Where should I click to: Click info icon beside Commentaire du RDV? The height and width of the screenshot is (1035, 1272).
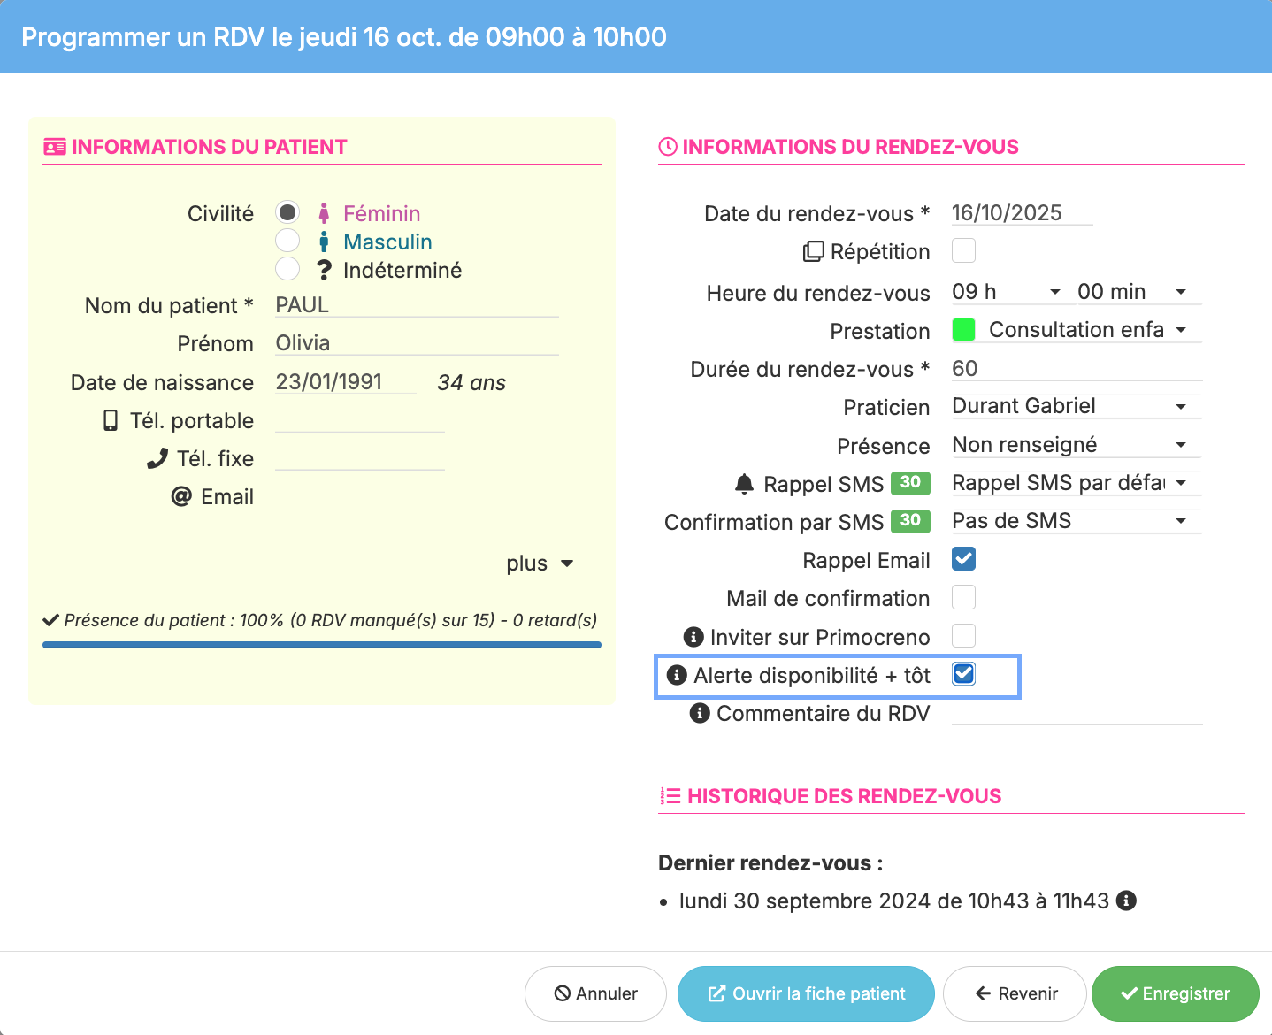click(x=700, y=713)
